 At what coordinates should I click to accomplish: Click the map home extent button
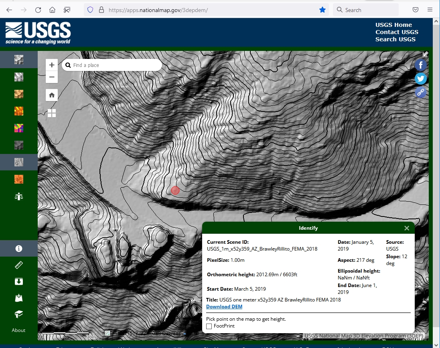(52, 95)
